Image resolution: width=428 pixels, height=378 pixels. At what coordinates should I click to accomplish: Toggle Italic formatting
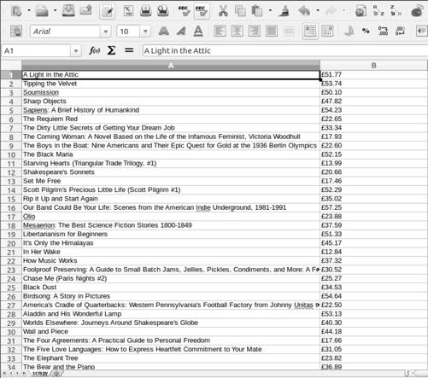coord(181,31)
